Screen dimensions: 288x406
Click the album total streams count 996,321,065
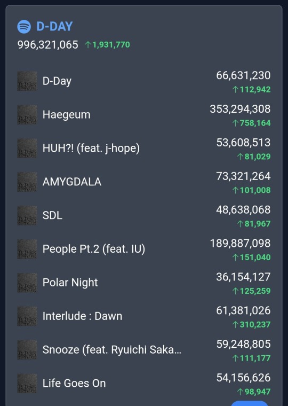(47, 45)
